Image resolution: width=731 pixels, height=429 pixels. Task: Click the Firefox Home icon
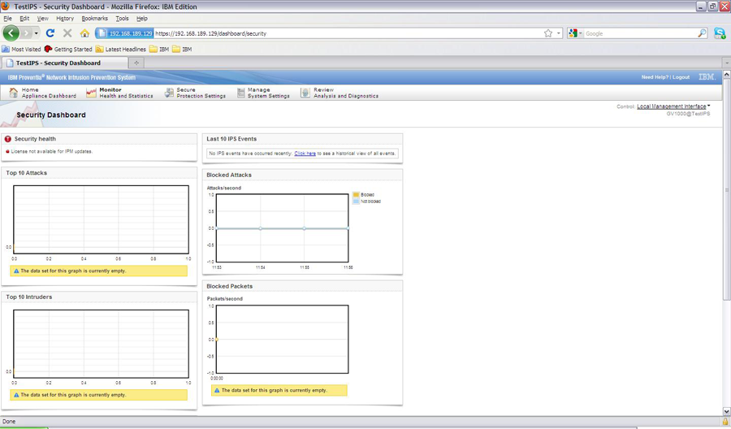tap(84, 33)
